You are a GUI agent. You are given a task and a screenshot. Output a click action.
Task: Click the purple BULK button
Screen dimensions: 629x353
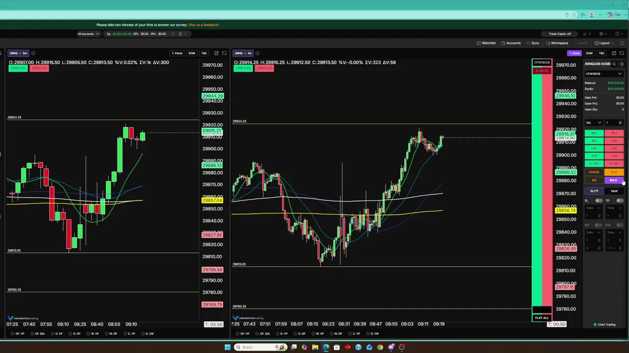[613, 180]
